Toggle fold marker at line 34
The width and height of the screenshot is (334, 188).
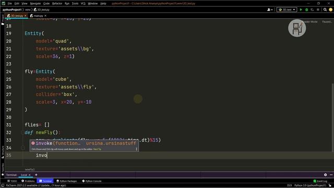click(22, 148)
